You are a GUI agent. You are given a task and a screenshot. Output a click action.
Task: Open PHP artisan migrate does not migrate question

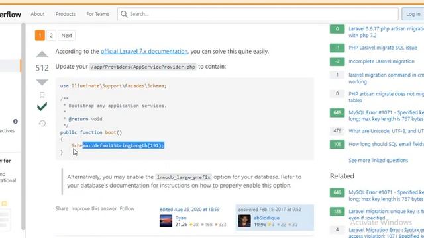tap(386, 97)
